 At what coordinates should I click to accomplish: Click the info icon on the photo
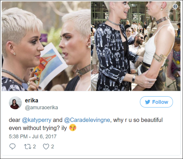(175, 7)
